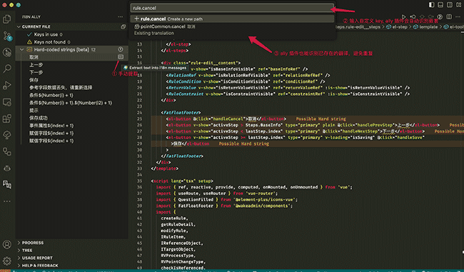
Task: Open the i18n Ally translation view icon
Action: point(7,184)
